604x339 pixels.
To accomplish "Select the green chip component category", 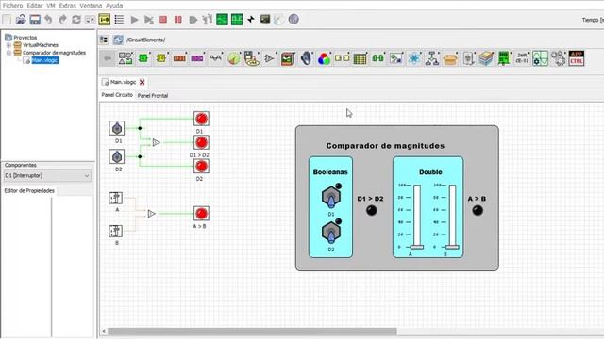I will (x=143, y=58).
